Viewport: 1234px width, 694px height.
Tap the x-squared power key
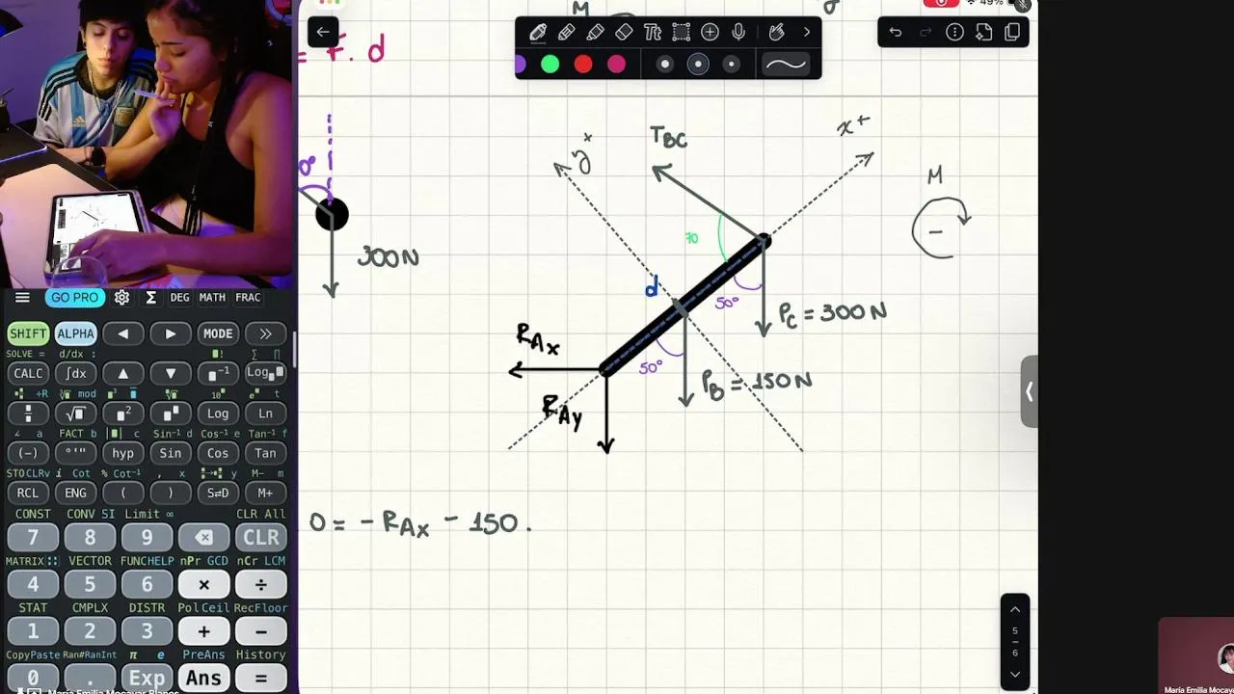[x=122, y=414]
